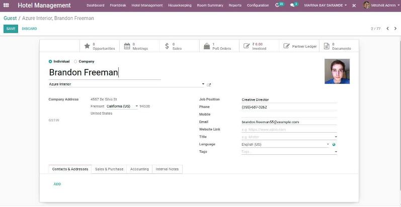Click the Job Position Creative Director field
This screenshot has height=207, width=401.
coord(289,100)
